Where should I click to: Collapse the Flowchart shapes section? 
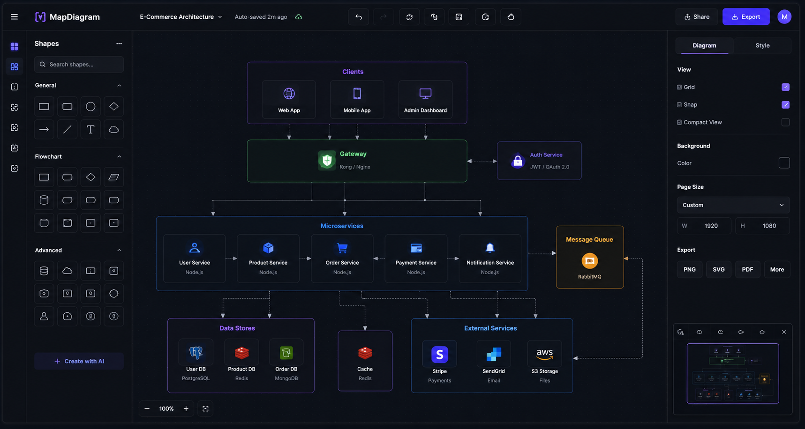pyautogui.click(x=119, y=156)
